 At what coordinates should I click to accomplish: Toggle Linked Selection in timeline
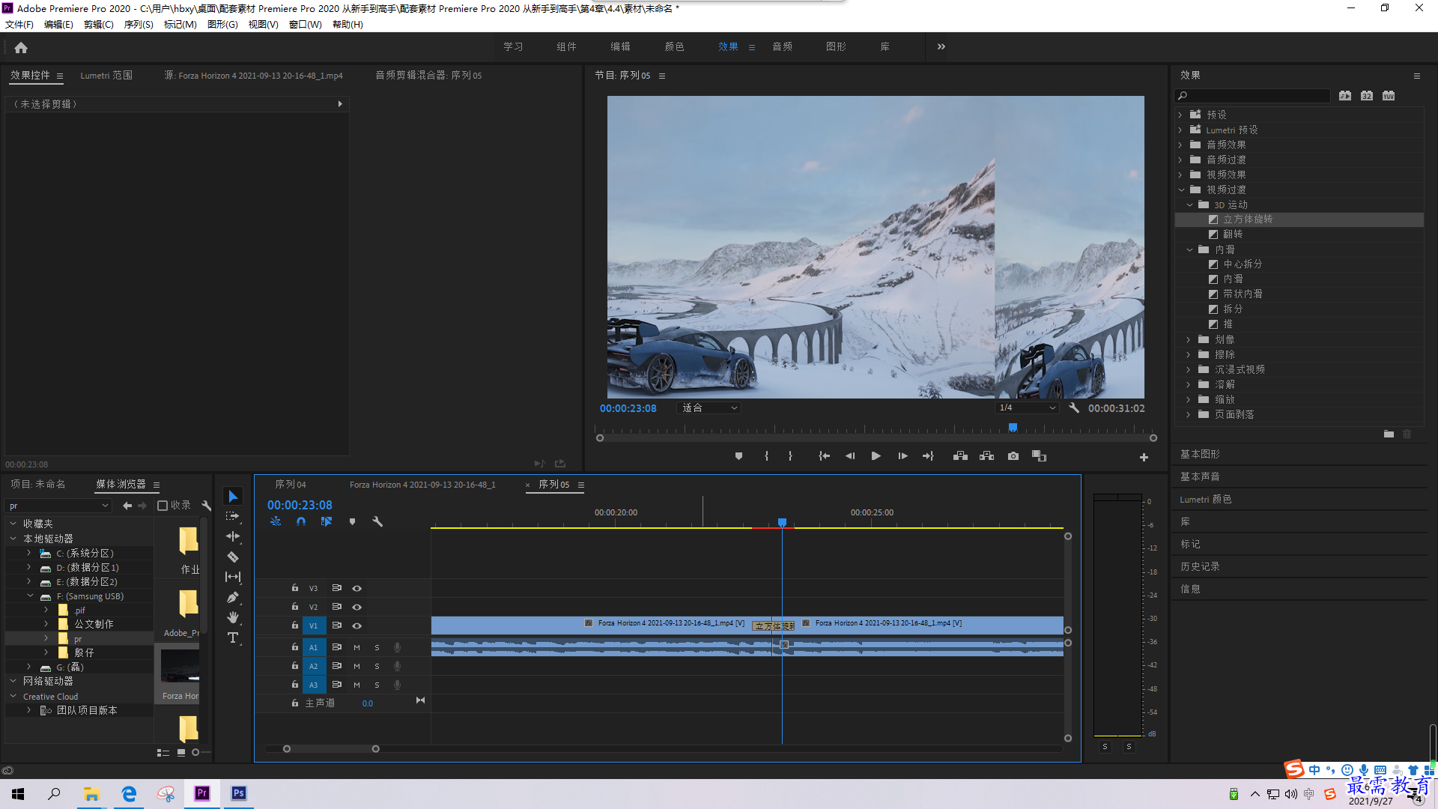click(327, 521)
